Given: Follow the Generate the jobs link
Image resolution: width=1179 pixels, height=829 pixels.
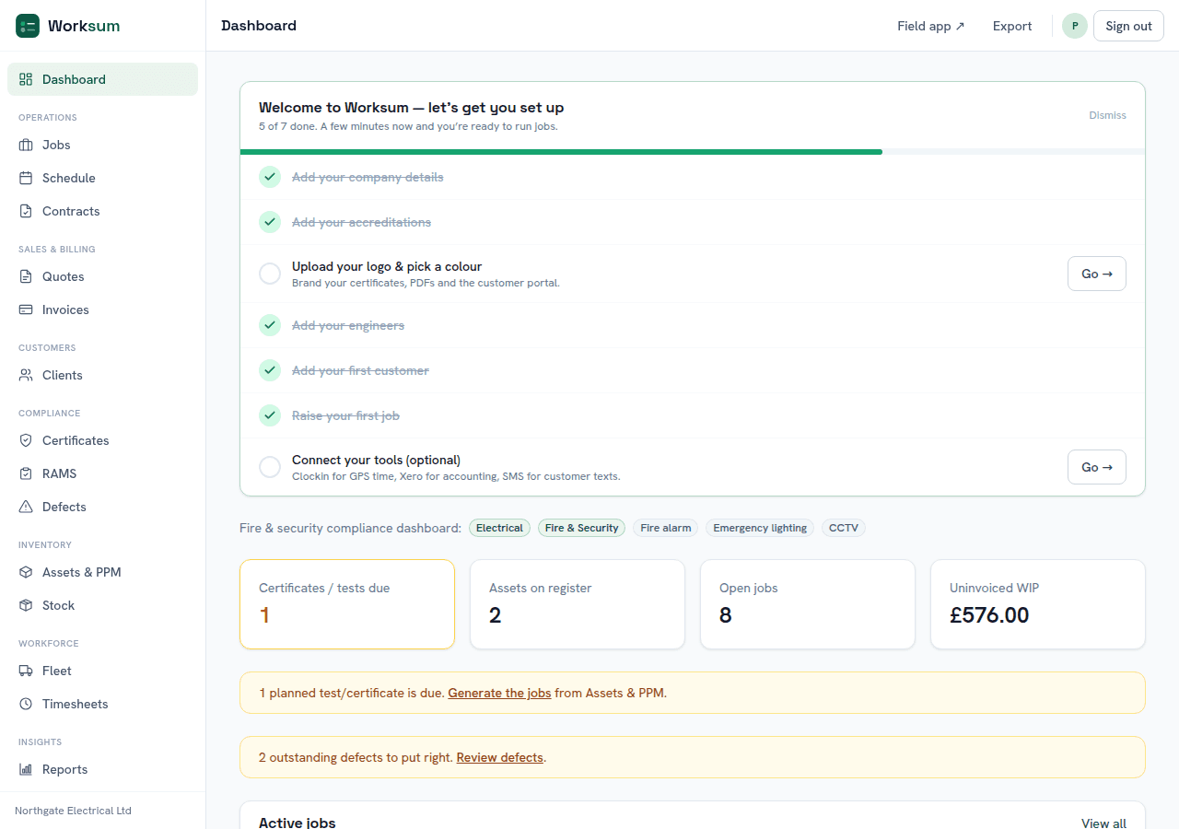Looking at the screenshot, I should coord(499,693).
